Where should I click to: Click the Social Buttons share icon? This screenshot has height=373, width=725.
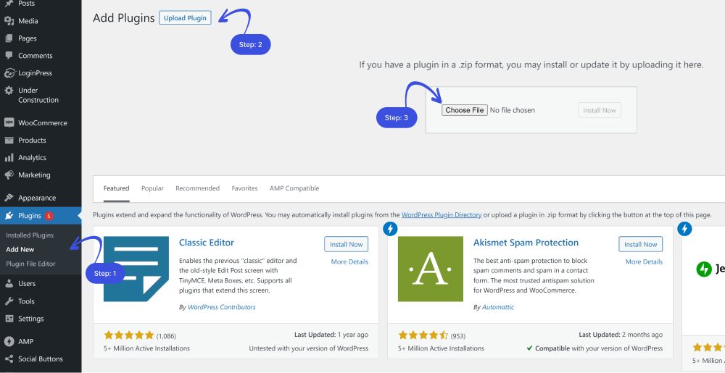coord(9,359)
